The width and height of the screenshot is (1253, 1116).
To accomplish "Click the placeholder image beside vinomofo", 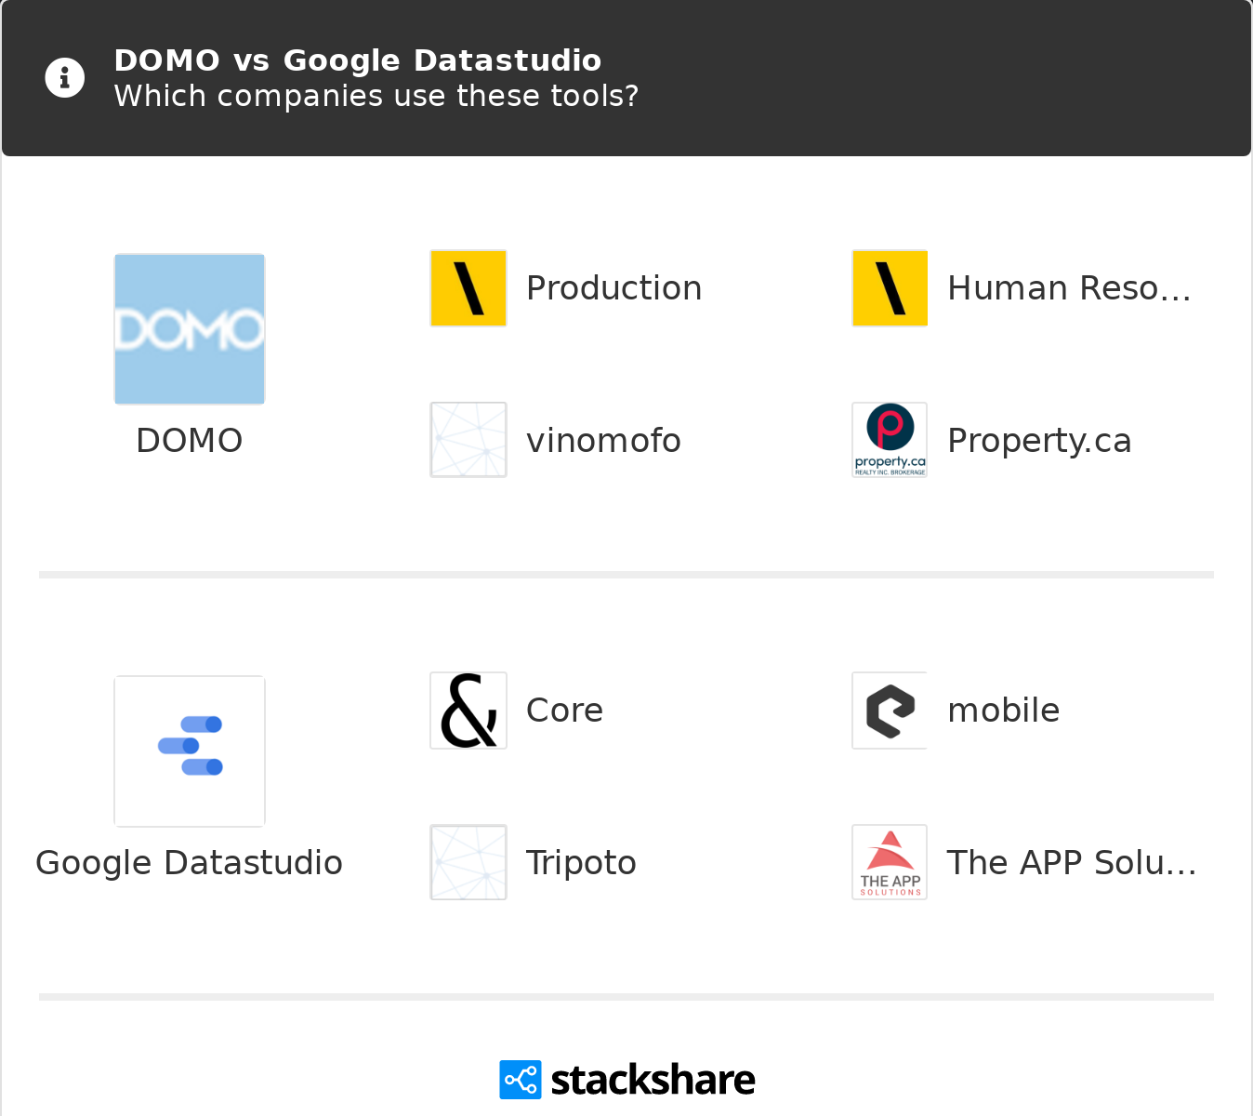I will click(468, 440).
